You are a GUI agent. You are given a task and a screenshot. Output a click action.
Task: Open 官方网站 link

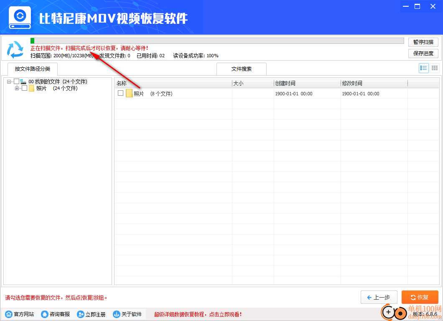(x=24, y=314)
